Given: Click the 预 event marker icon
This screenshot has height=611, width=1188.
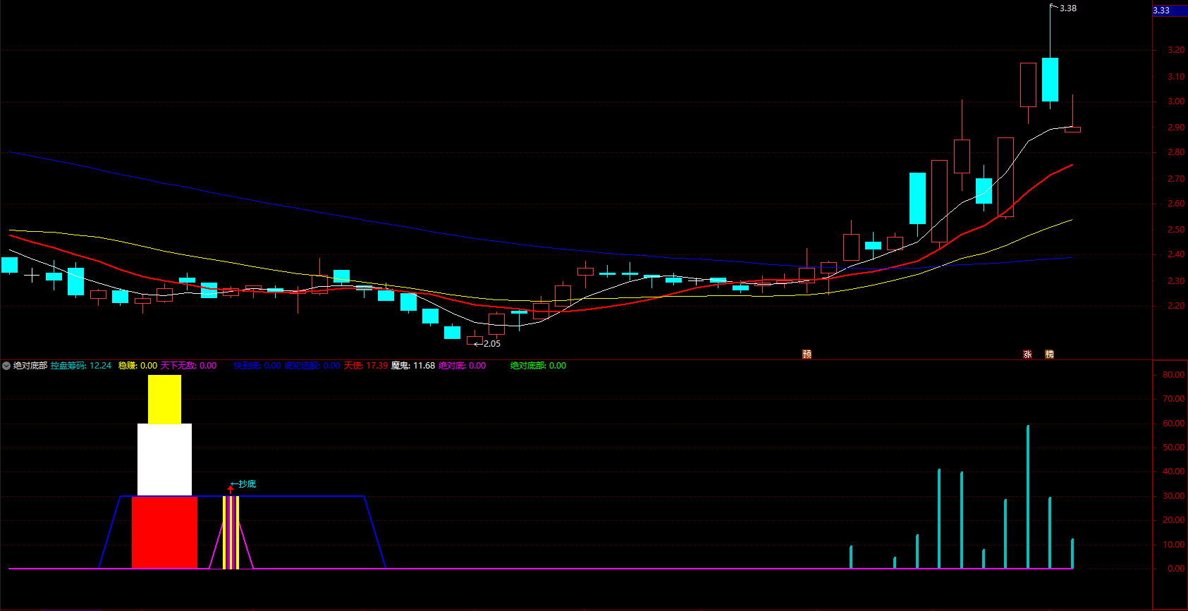Looking at the screenshot, I should (x=807, y=354).
